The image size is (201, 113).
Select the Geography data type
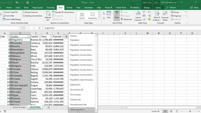pyautogui.click(x=93, y=16)
